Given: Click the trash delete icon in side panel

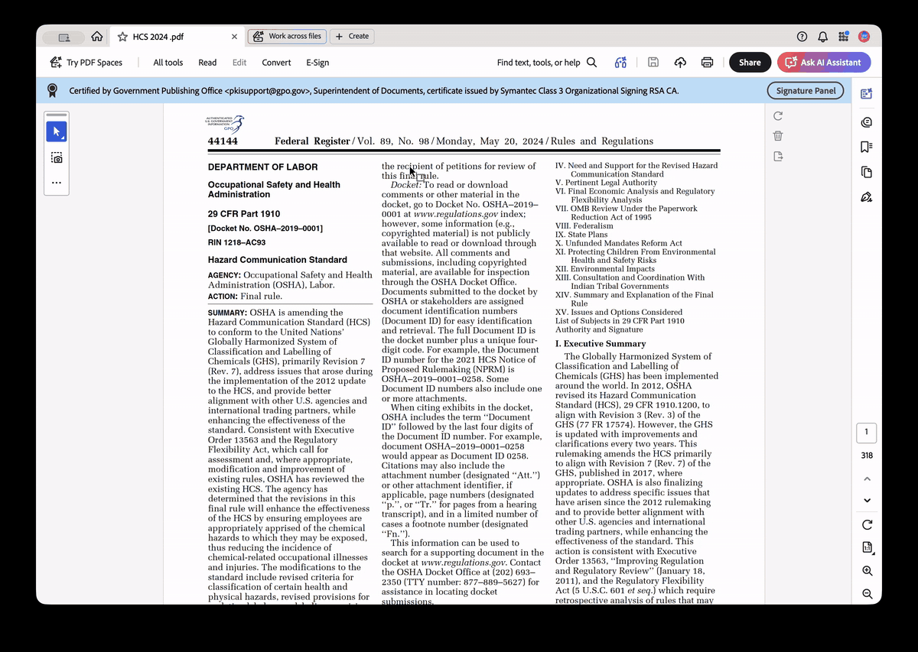Looking at the screenshot, I should 778,136.
